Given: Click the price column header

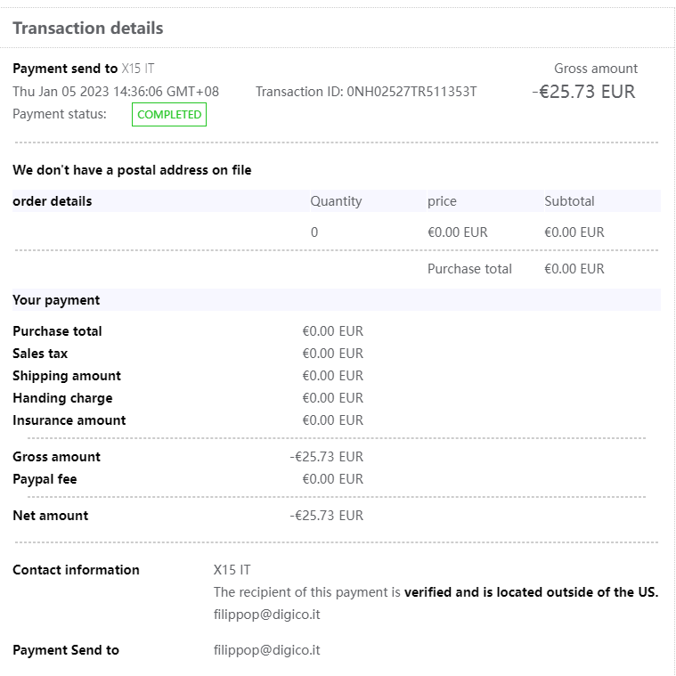Looking at the screenshot, I should 442,201.
